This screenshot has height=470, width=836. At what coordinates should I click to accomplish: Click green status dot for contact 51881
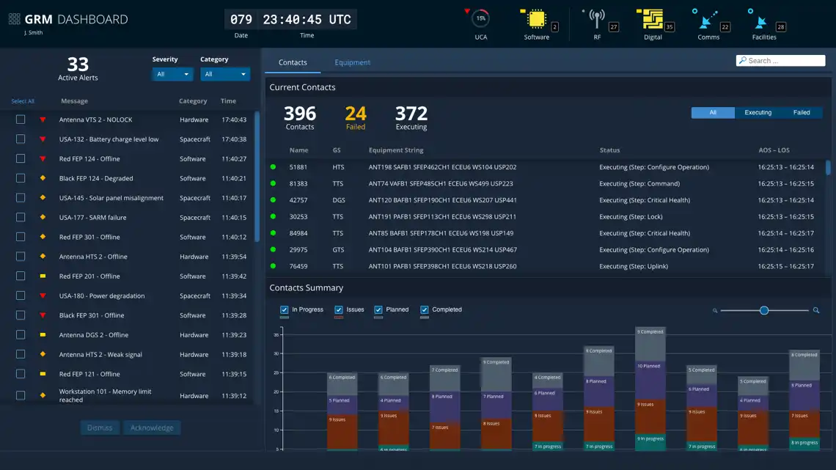[x=273, y=166]
